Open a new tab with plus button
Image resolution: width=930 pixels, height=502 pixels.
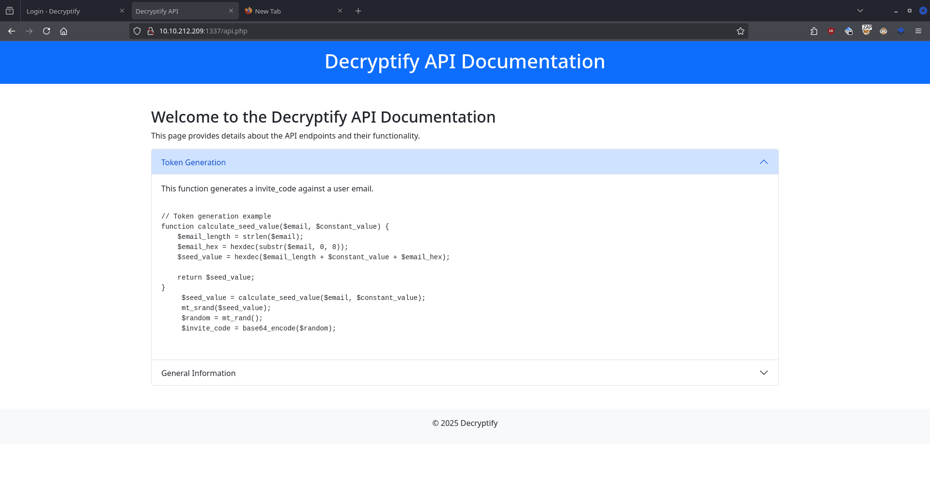(358, 11)
